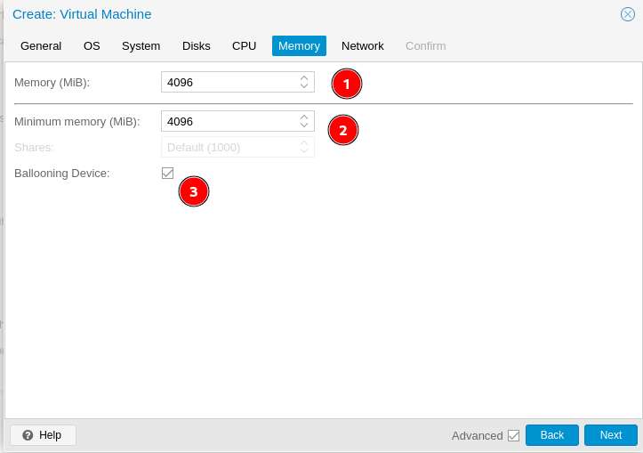Screen dimensions: 643x453
Task: Switch to the General tab
Action: click(41, 45)
